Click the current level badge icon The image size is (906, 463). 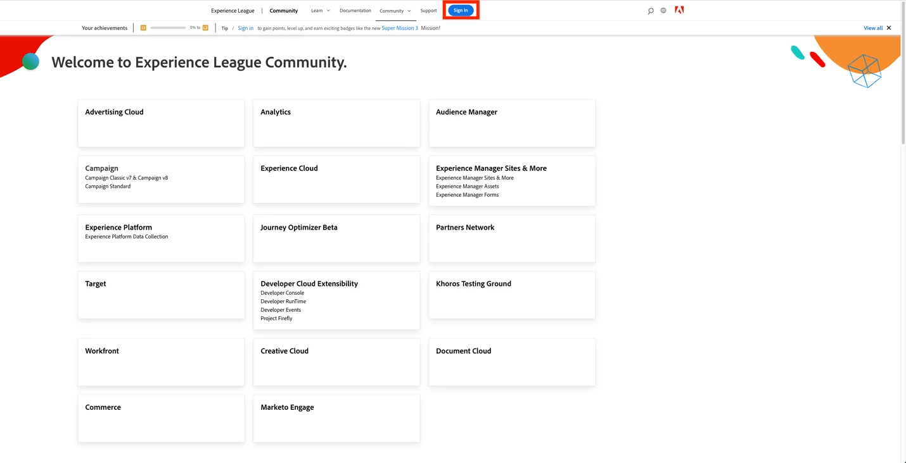click(143, 28)
